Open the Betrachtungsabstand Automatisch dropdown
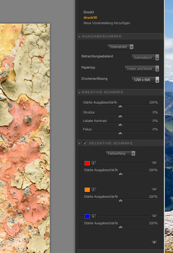This screenshot has height=253, width=173. click(x=145, y=57)
